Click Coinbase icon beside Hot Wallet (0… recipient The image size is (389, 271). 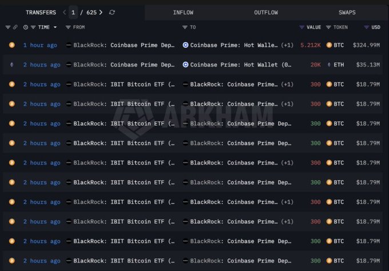tap(185, 65)
